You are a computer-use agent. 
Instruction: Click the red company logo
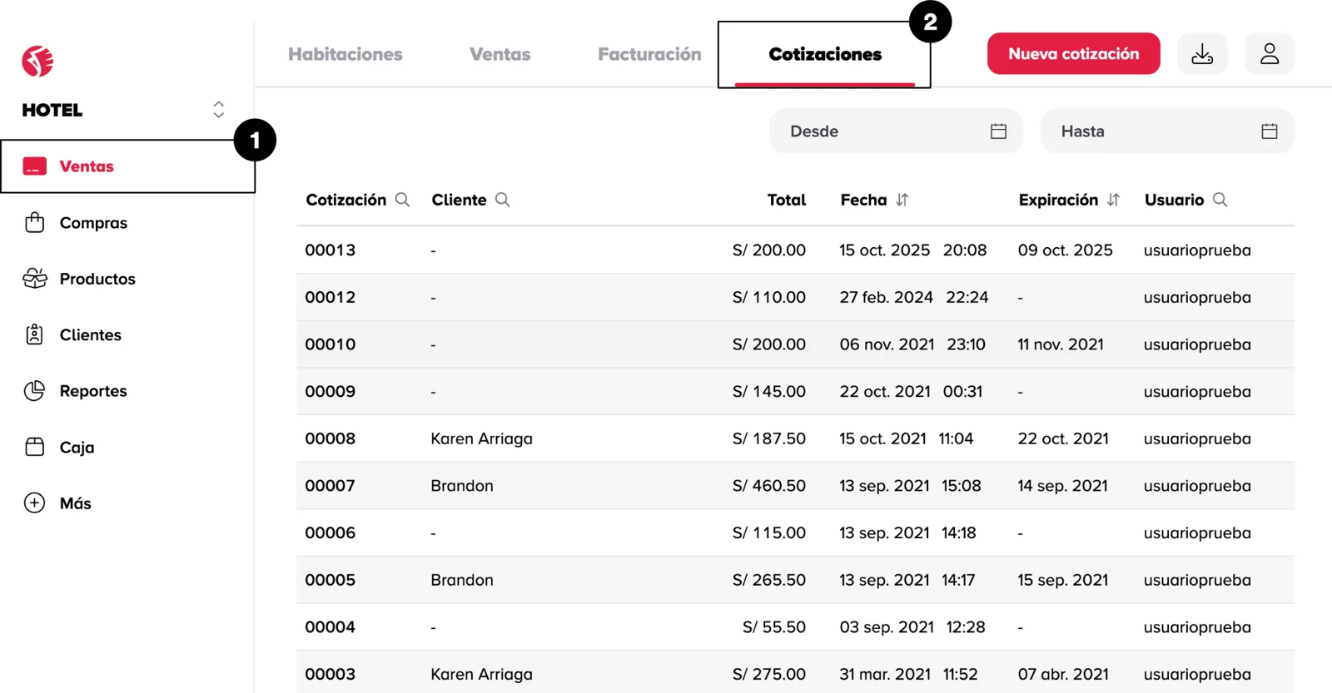37,61
